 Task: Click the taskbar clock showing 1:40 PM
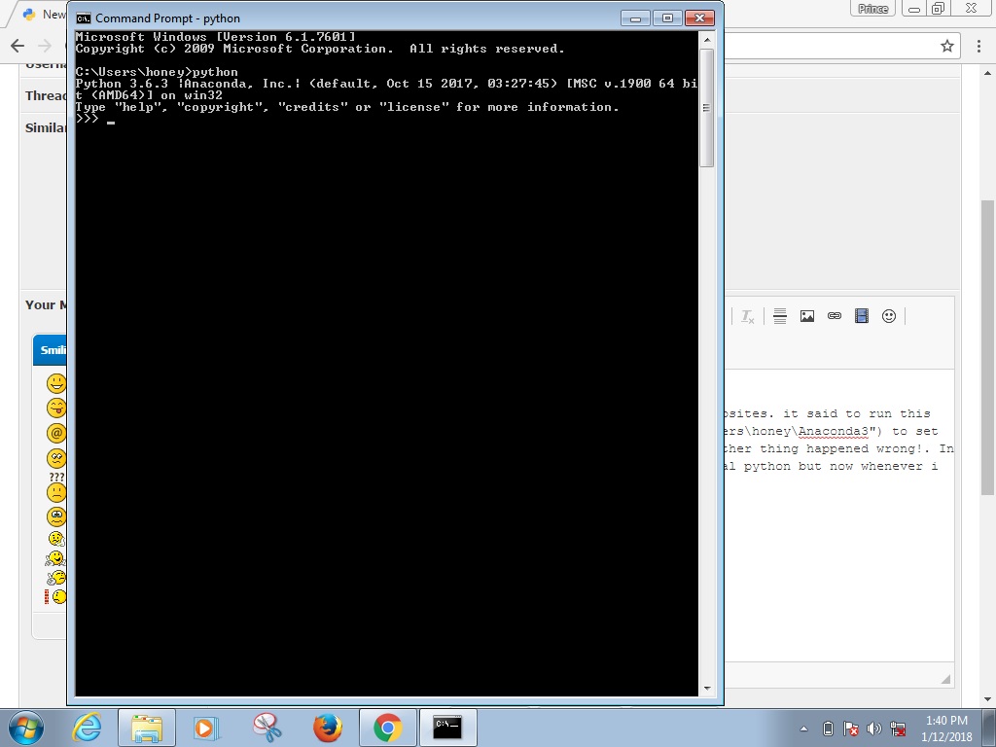pos(946,728)
